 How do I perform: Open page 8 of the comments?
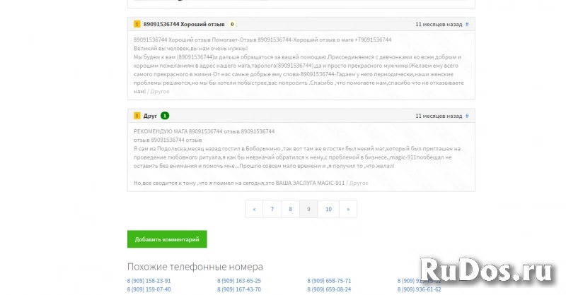pos(290,209)
